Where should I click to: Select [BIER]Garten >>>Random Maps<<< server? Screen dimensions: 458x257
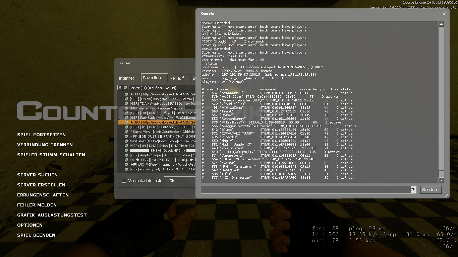(x=157, y=108)
